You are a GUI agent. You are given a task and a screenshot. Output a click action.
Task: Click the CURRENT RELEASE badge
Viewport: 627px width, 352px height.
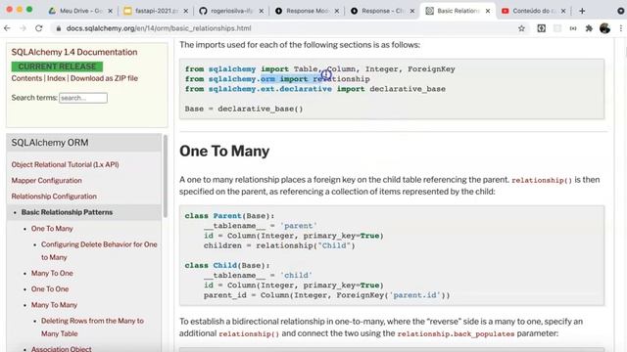click(x=57, y=66)
